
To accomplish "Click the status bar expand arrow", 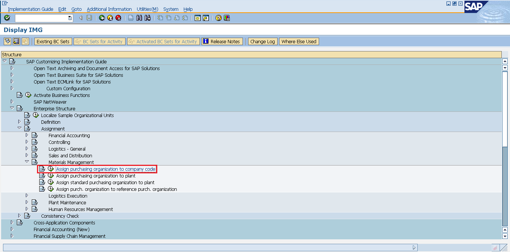I will pyautogui.click(x=414, y=247).
